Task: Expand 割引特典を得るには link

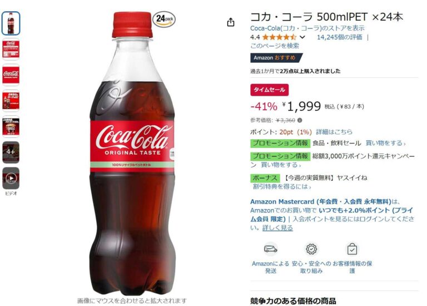Action: (281, 186)
